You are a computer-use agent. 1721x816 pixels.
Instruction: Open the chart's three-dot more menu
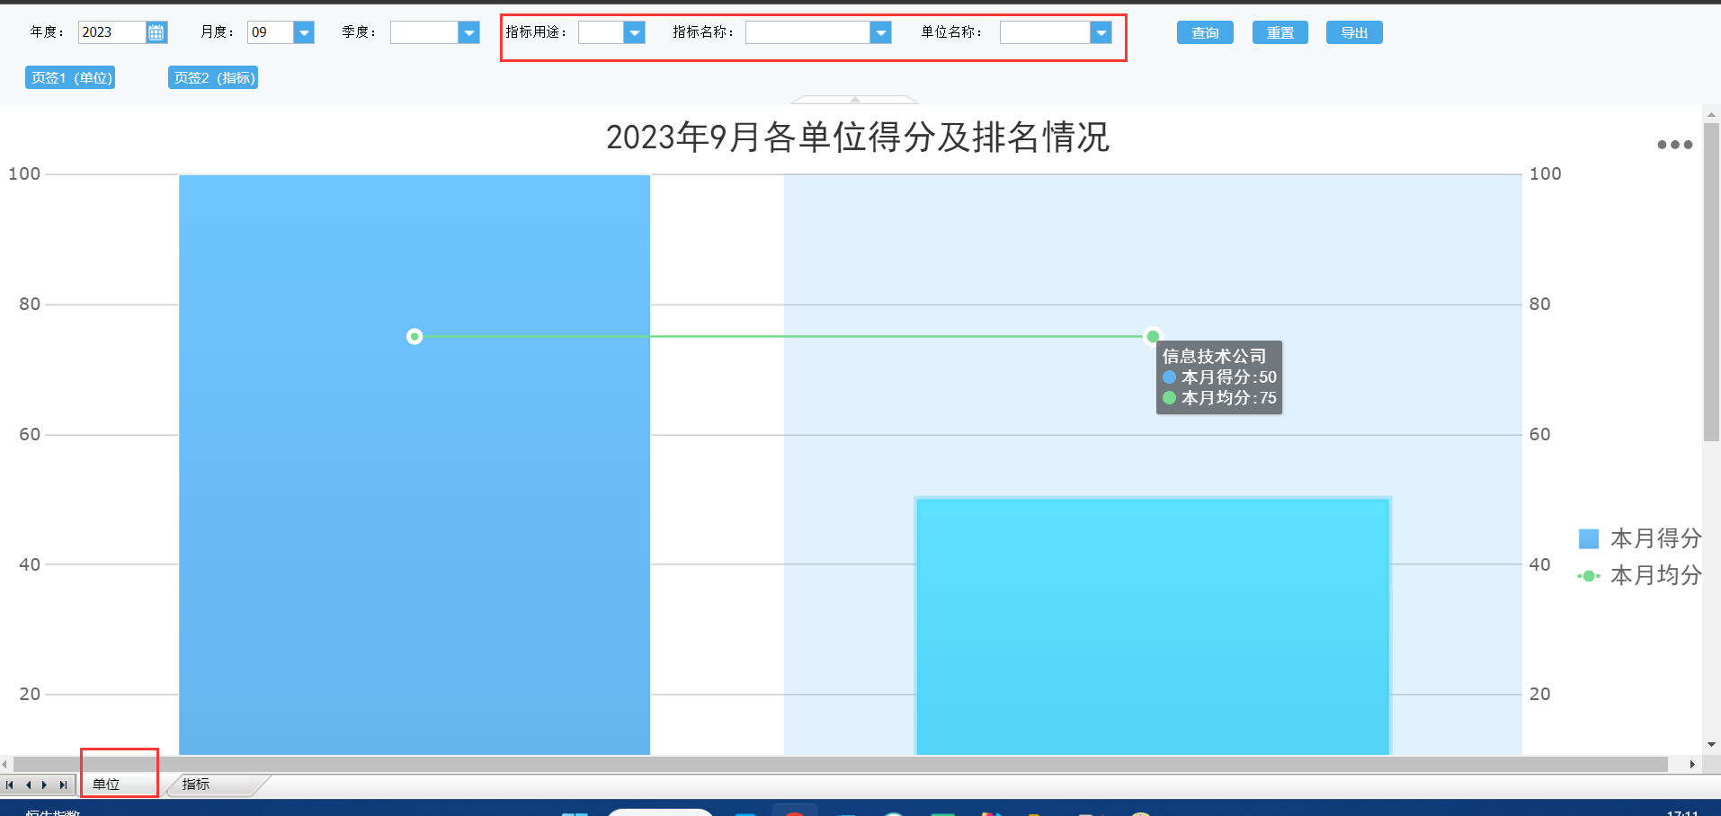[1674, 145]
